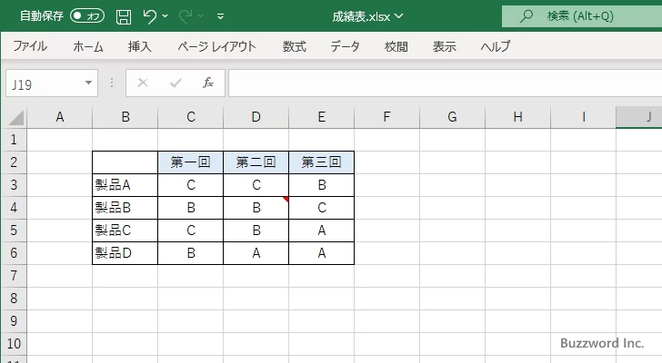Image resolution: width=662 pixels, height=363 pixels.
Task: Open Customize Quick Access Toolbar dropdown
Action: tap(220, 17)
